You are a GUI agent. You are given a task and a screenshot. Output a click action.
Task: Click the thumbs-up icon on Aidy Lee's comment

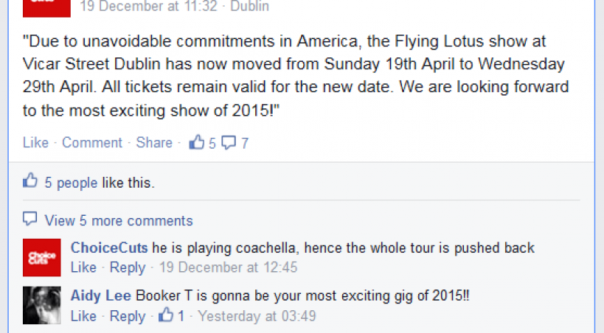[167, 315]
